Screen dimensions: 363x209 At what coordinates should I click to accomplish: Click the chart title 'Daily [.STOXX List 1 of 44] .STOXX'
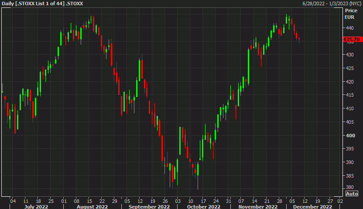42,3
